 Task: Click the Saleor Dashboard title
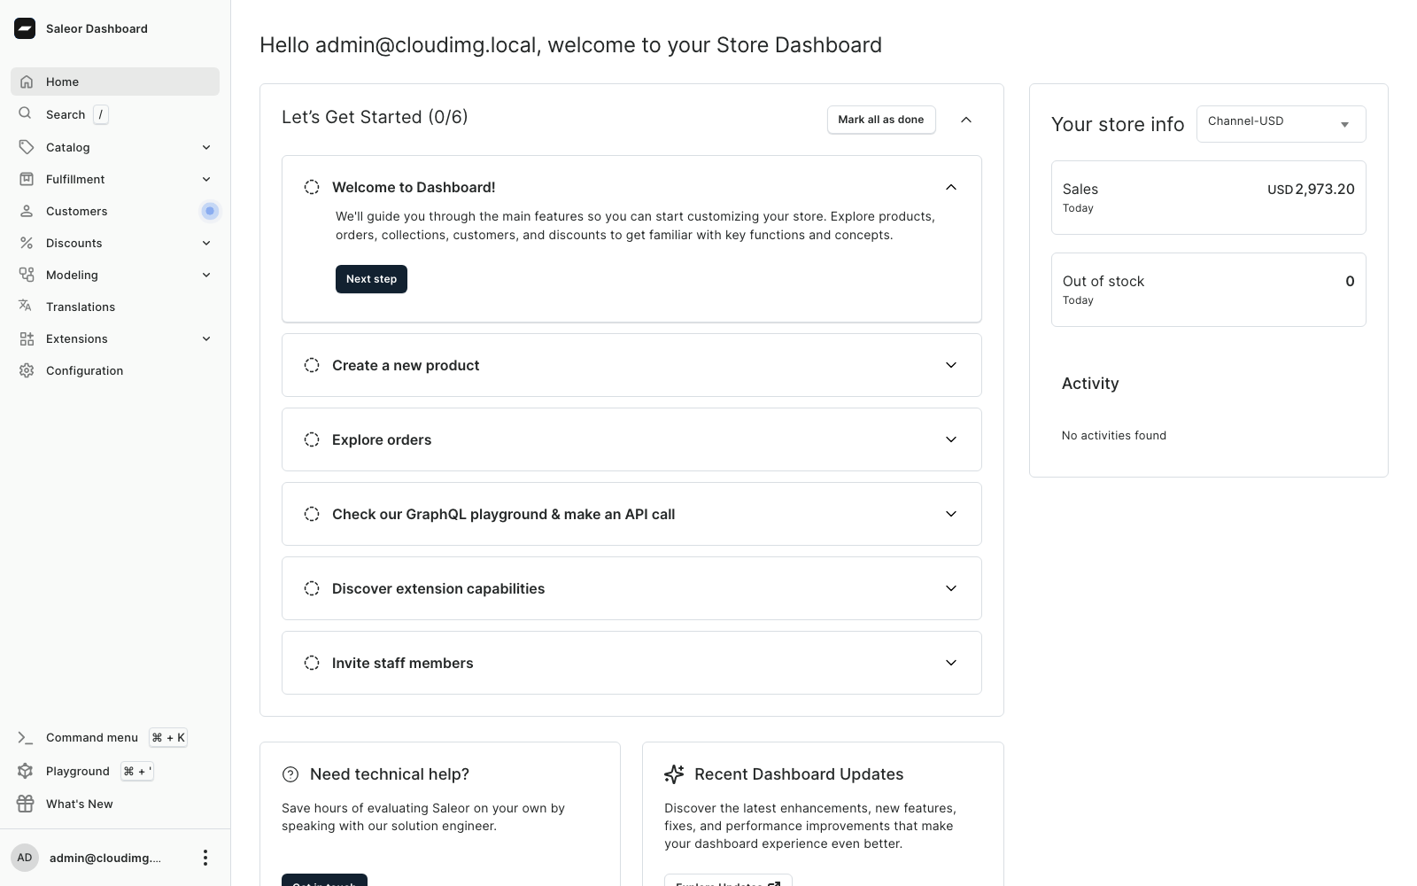[97, 28]
